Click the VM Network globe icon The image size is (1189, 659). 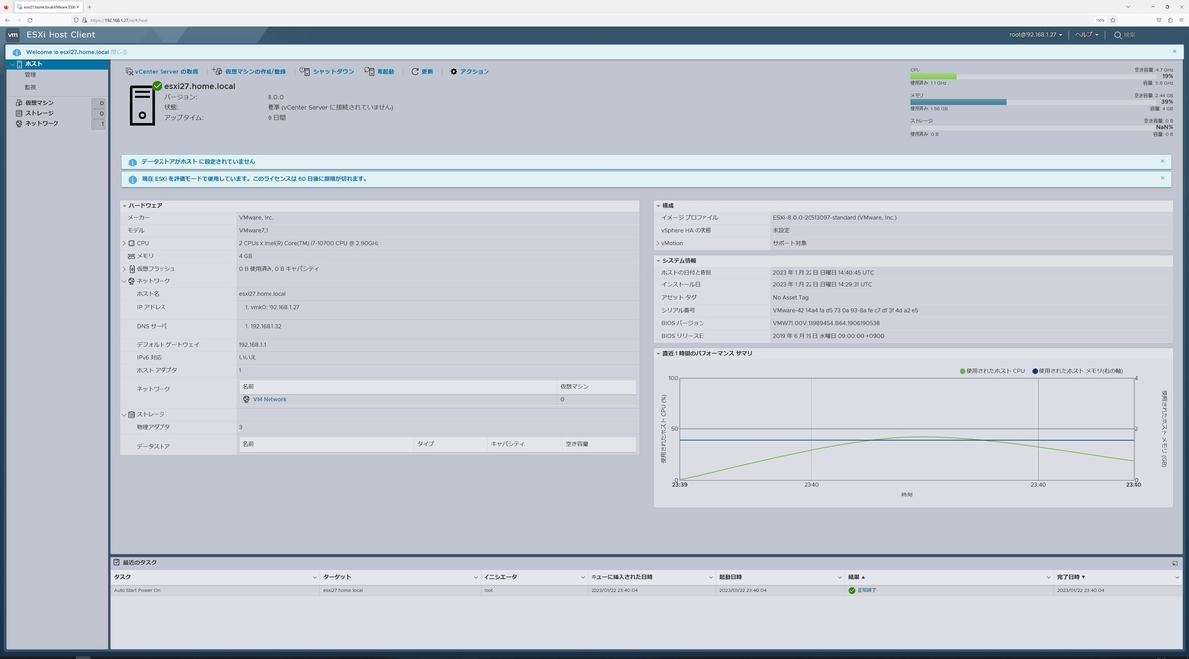coord(246,399)
